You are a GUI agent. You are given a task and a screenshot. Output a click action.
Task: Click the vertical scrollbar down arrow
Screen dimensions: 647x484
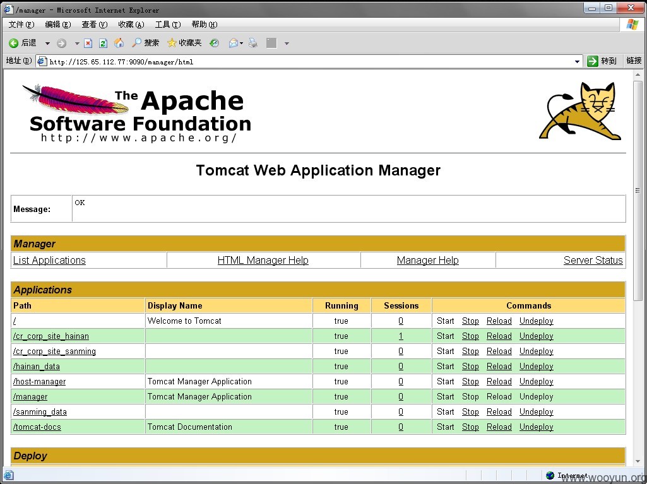tap(638, 462)
